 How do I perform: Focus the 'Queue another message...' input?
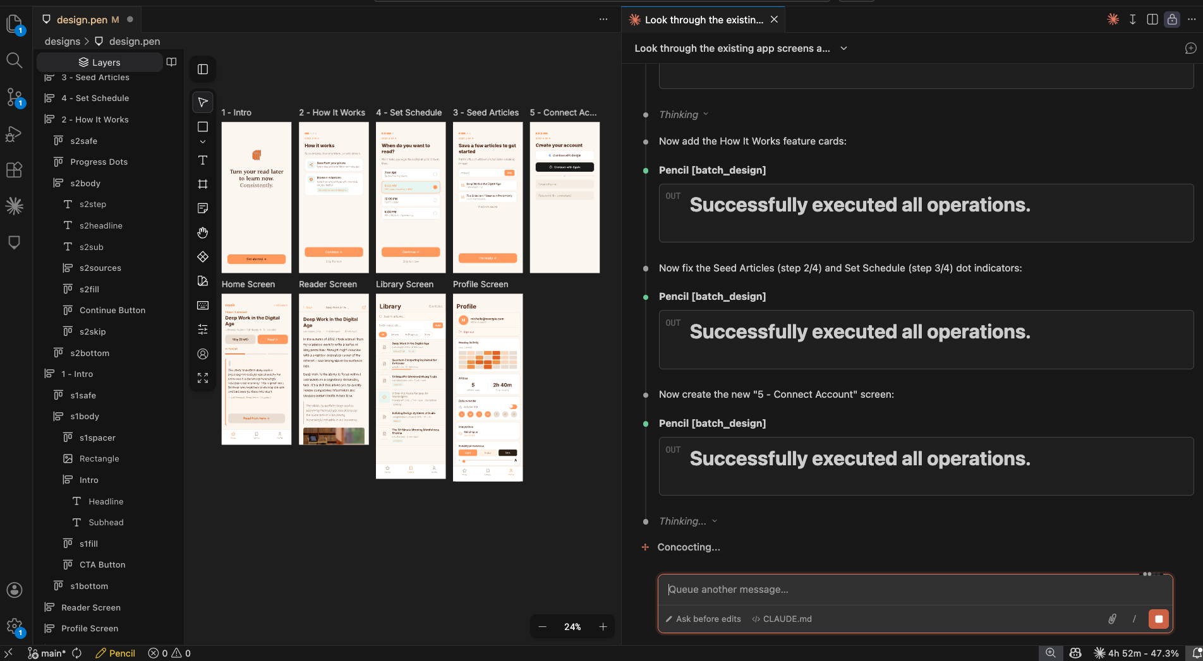(x=915, y=590)
